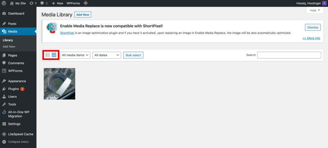Open the Posts pin icon menu

4,24
